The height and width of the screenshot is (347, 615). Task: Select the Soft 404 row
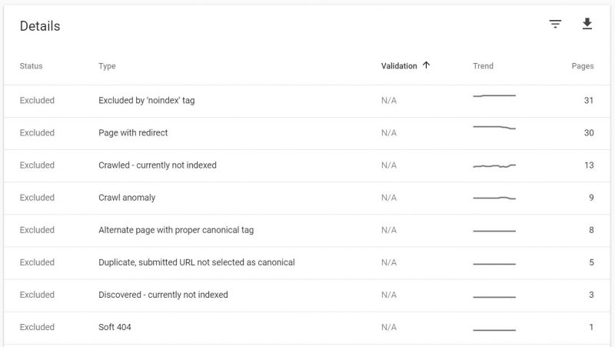click(x=307, y=327)
